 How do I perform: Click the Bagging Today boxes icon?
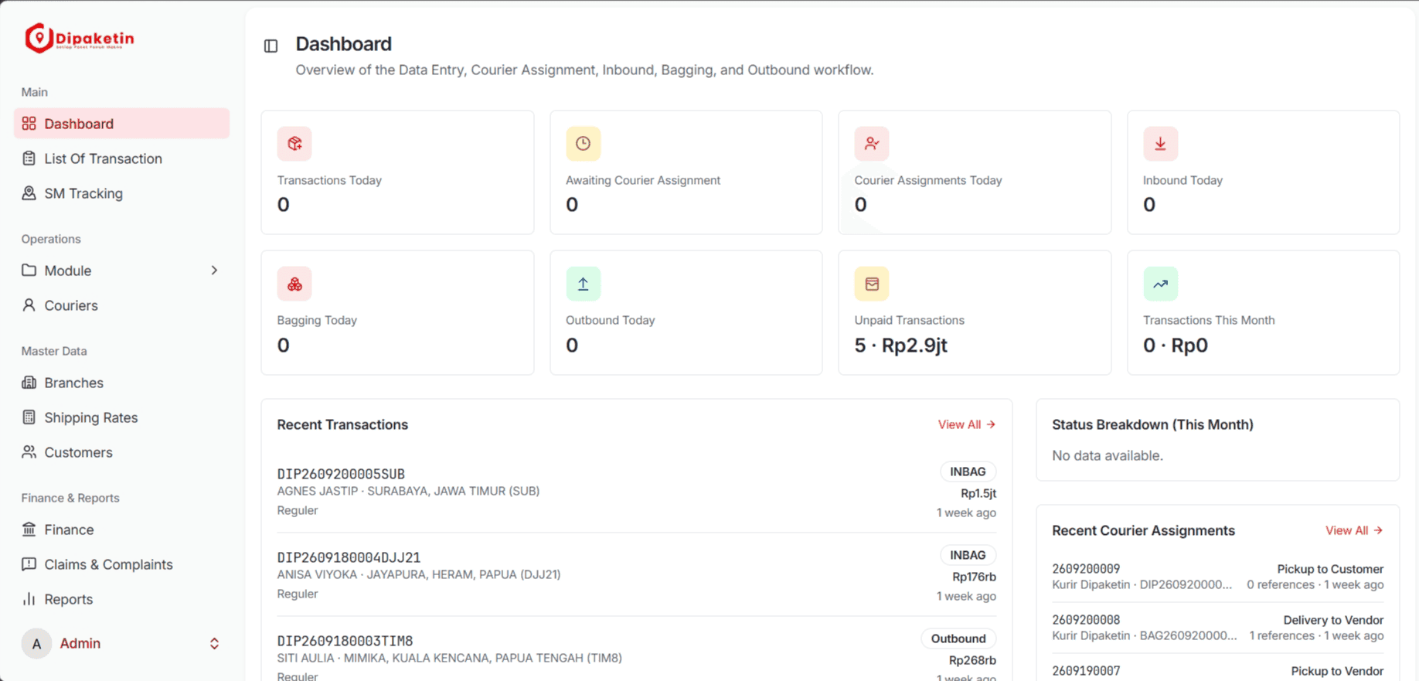click(294, 284)
